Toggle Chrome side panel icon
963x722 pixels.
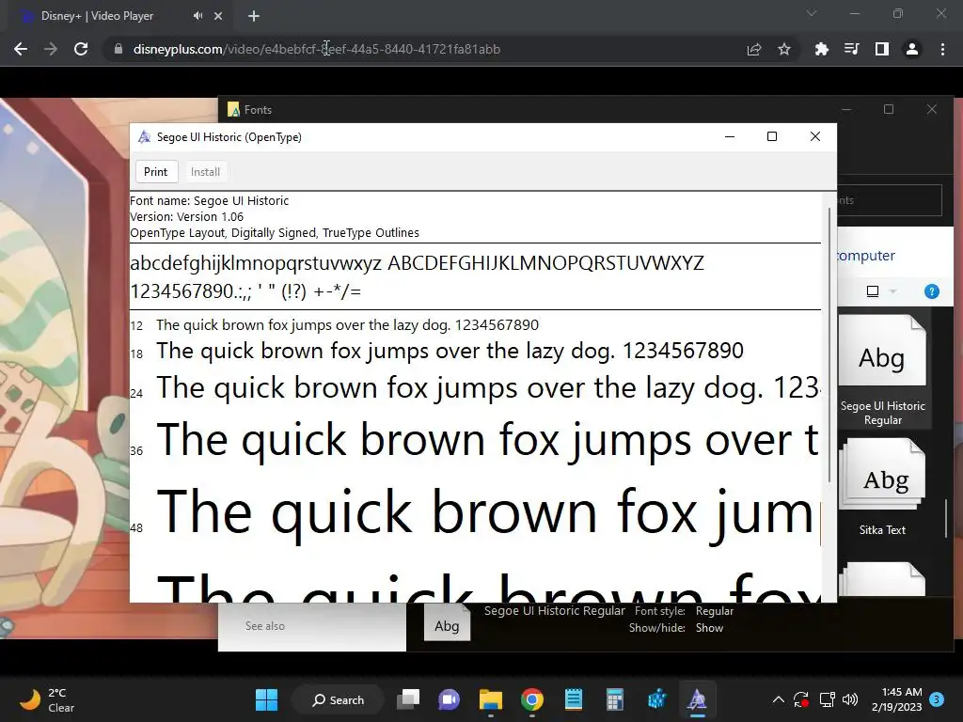coord(882,49)
